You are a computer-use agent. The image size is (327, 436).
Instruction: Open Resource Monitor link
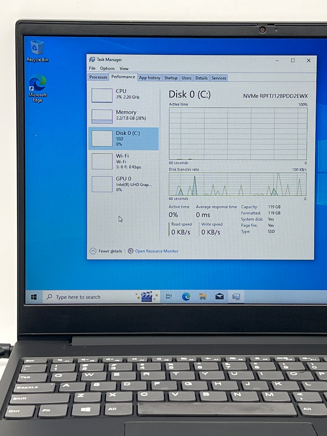pyautogui.click(x=156, y=251)
